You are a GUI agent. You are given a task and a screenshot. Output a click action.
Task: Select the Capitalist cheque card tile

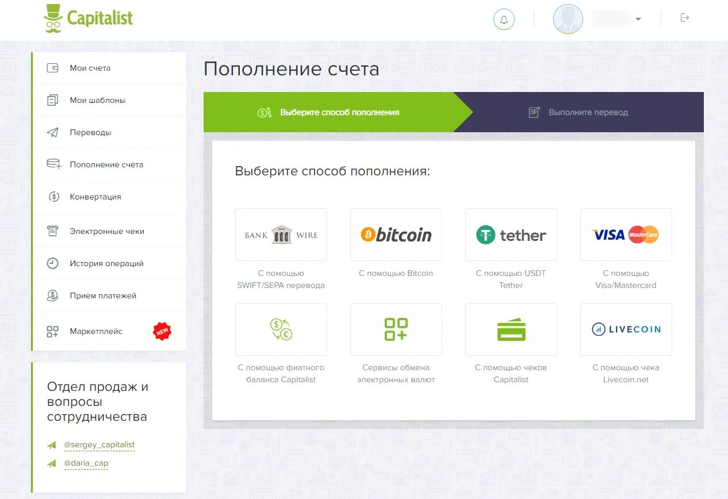pyautogui.click(x=511, y=329)
